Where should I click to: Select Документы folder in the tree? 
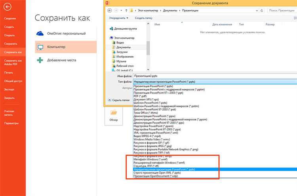(x=122, y=47)
